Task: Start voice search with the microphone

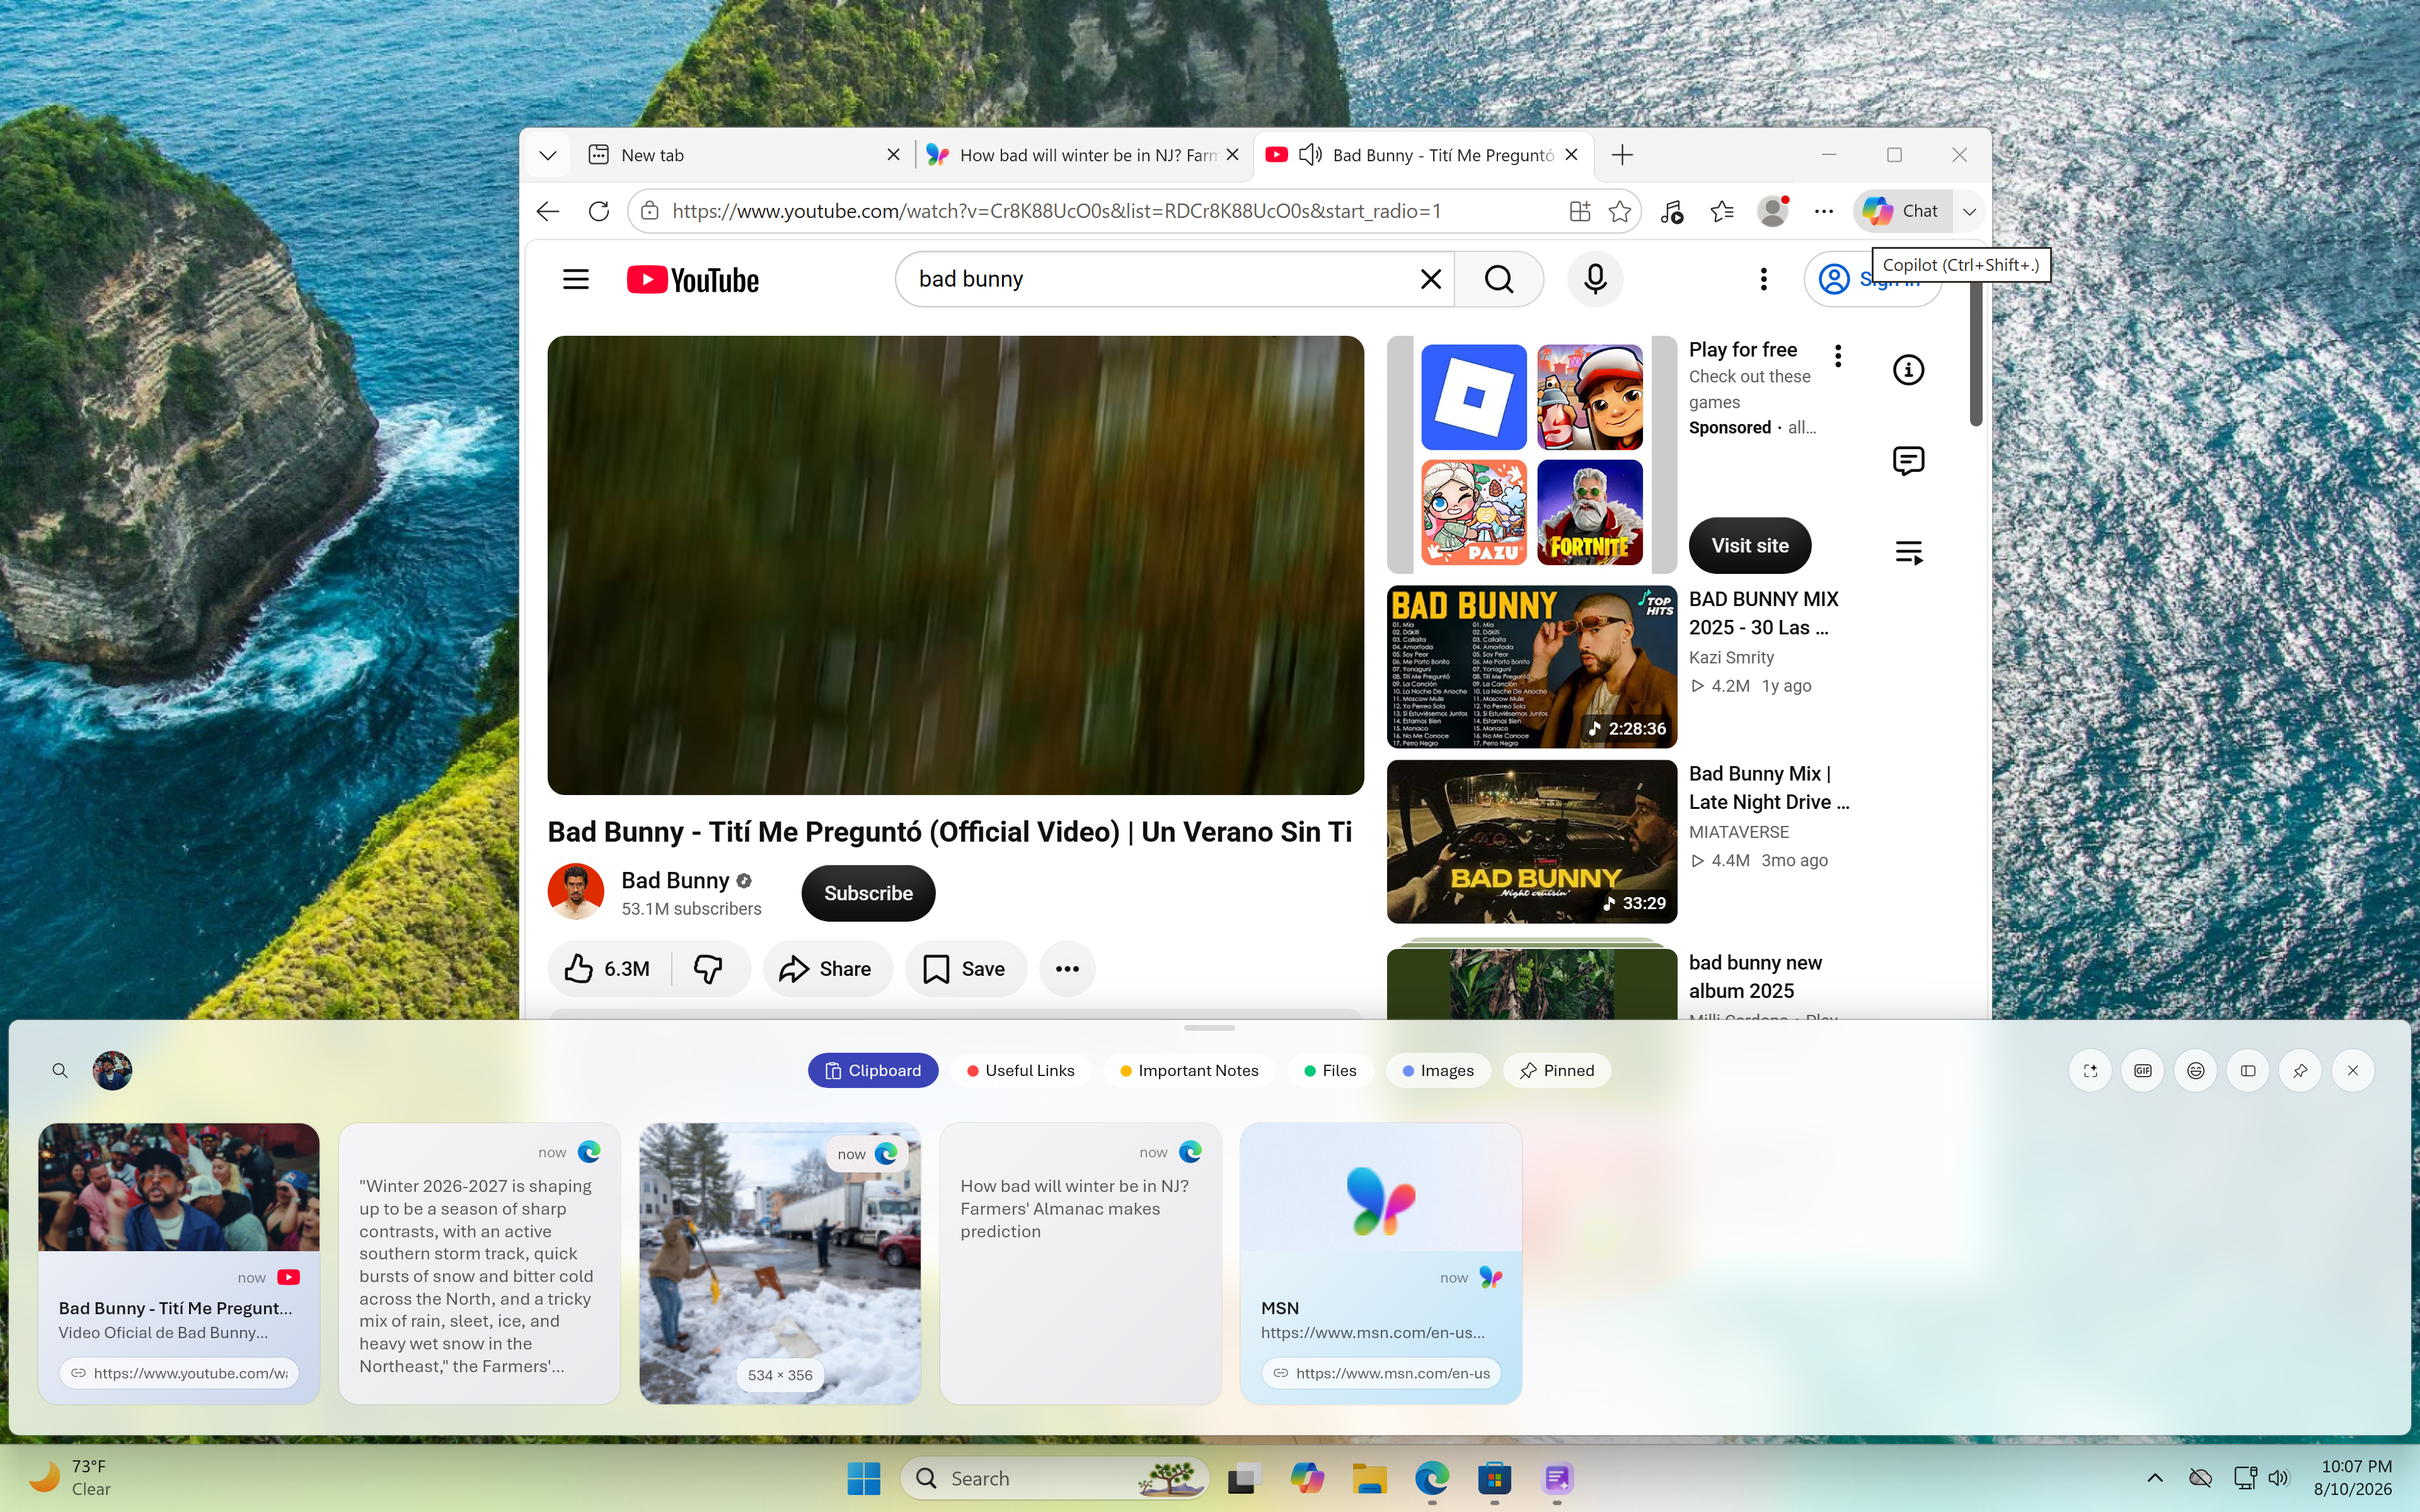Action: [x=1595, y=279]
